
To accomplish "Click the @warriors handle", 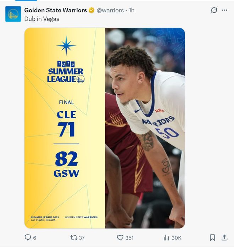I will [x=110, y=10].
